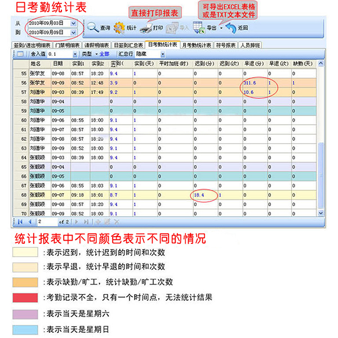Export data with the 导出 Excel icon
This screenshot has width=338, height=338.
(199, 28)
